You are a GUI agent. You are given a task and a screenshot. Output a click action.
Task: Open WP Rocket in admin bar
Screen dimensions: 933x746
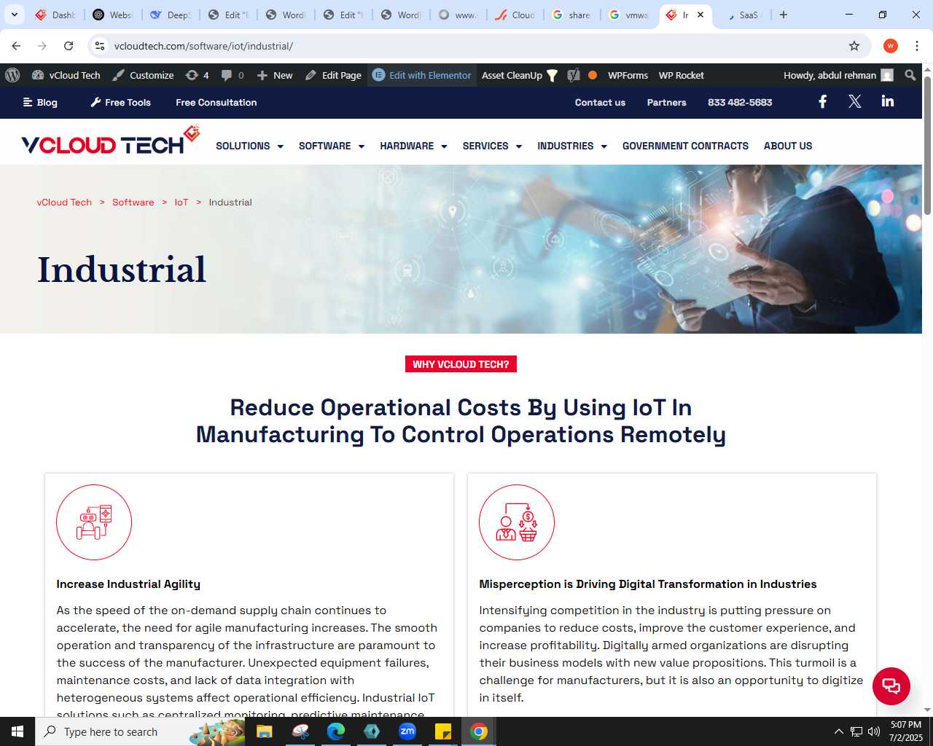(x=682, y=75)
